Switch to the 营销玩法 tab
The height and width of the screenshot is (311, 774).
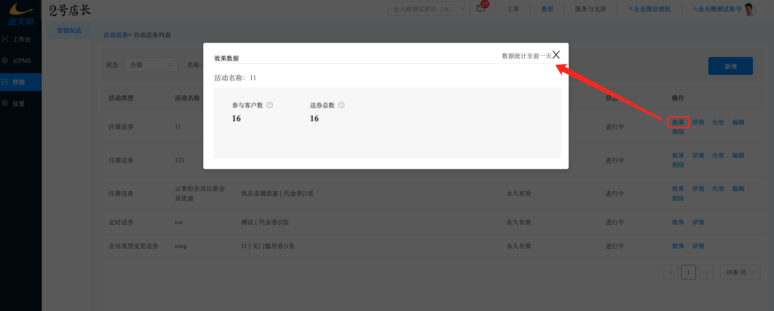coord(69,30)
